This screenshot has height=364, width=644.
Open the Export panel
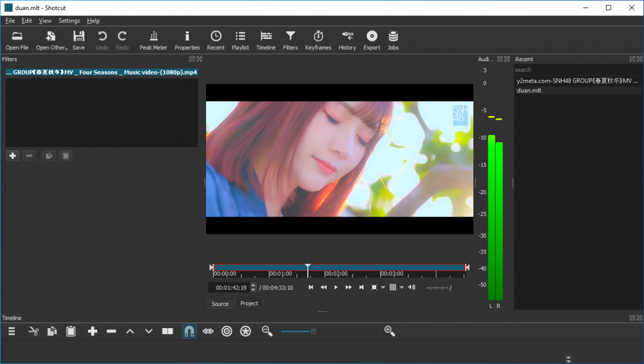click(371, 41)
